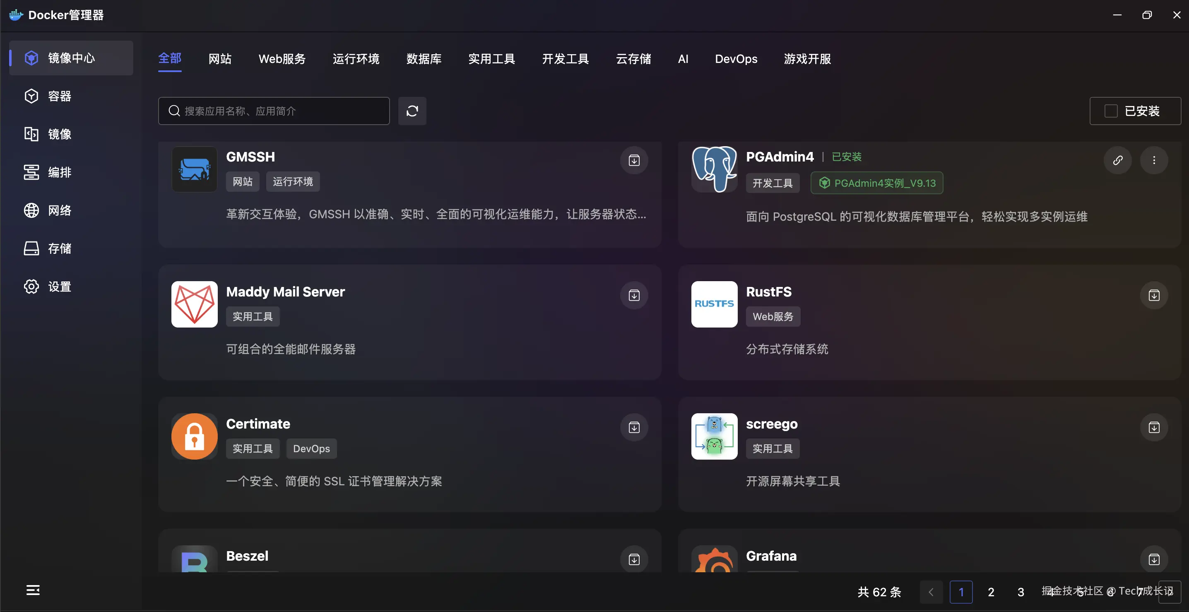
Task: Open the 设置 (Settings) page
Action: (x=59, y=286)
